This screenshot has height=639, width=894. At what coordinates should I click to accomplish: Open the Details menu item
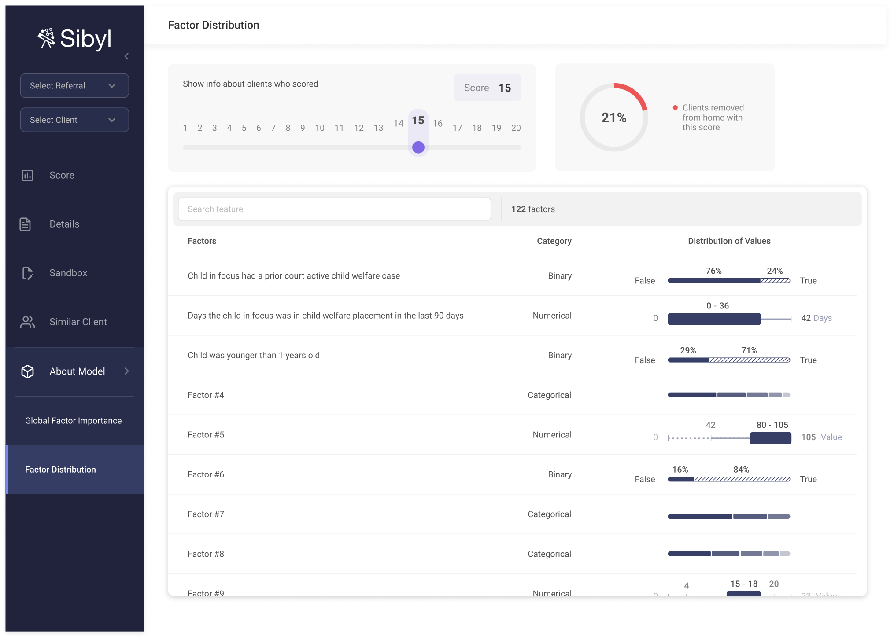point(64,224)
